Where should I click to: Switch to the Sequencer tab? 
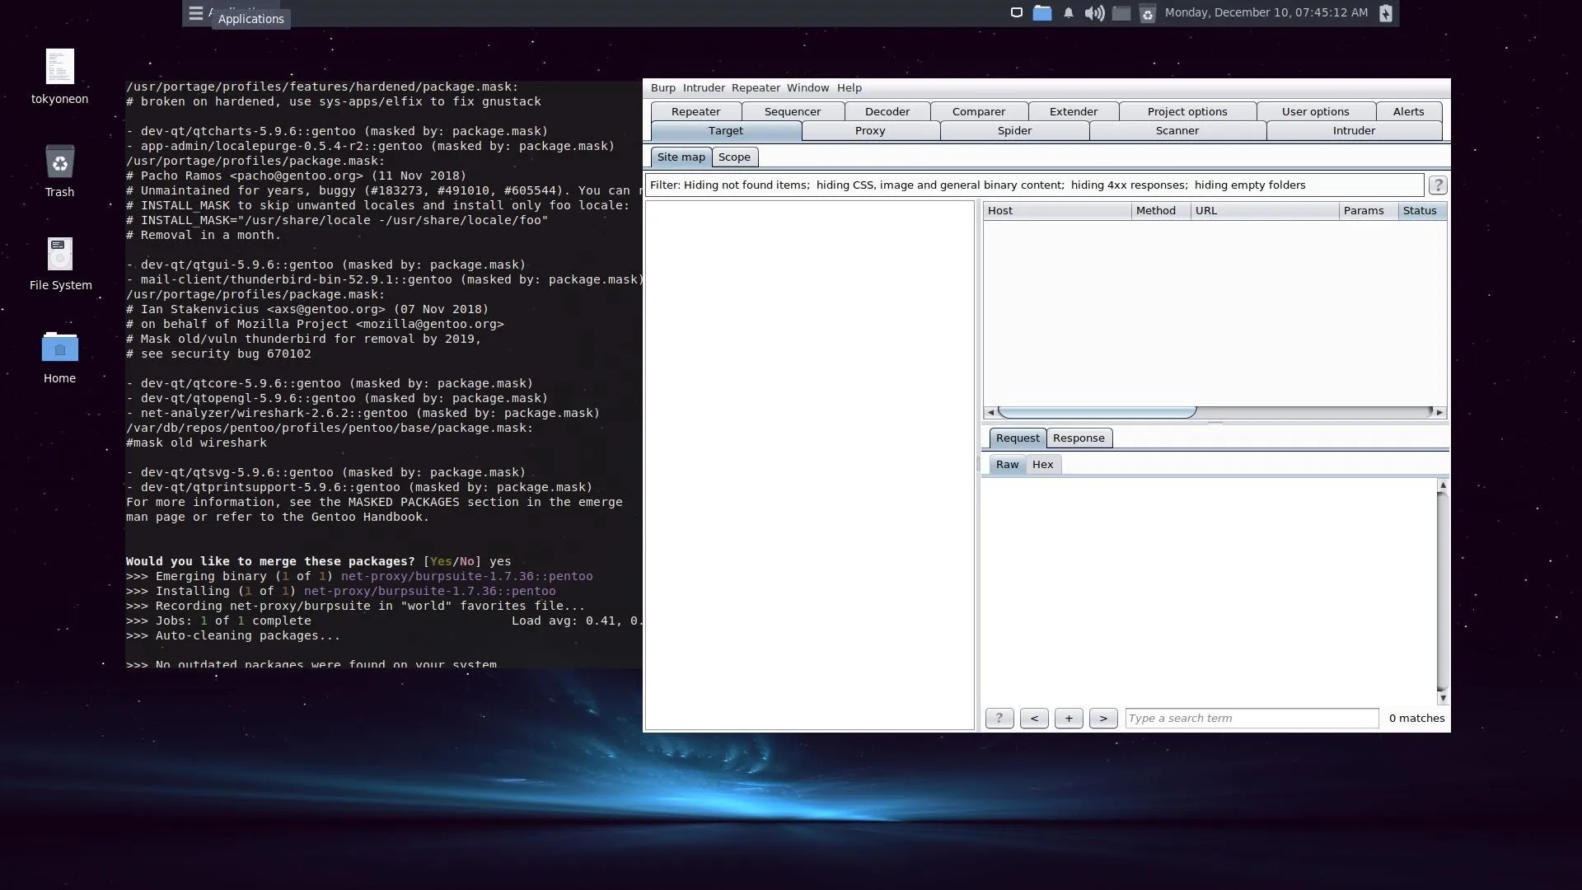pos(793,111)
